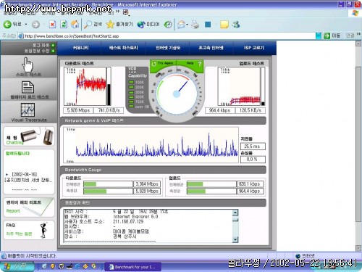The width and height of the screenshot is (362, 272).
Task: Click the Stop loading icon
Action: click(x=52, y=24)
